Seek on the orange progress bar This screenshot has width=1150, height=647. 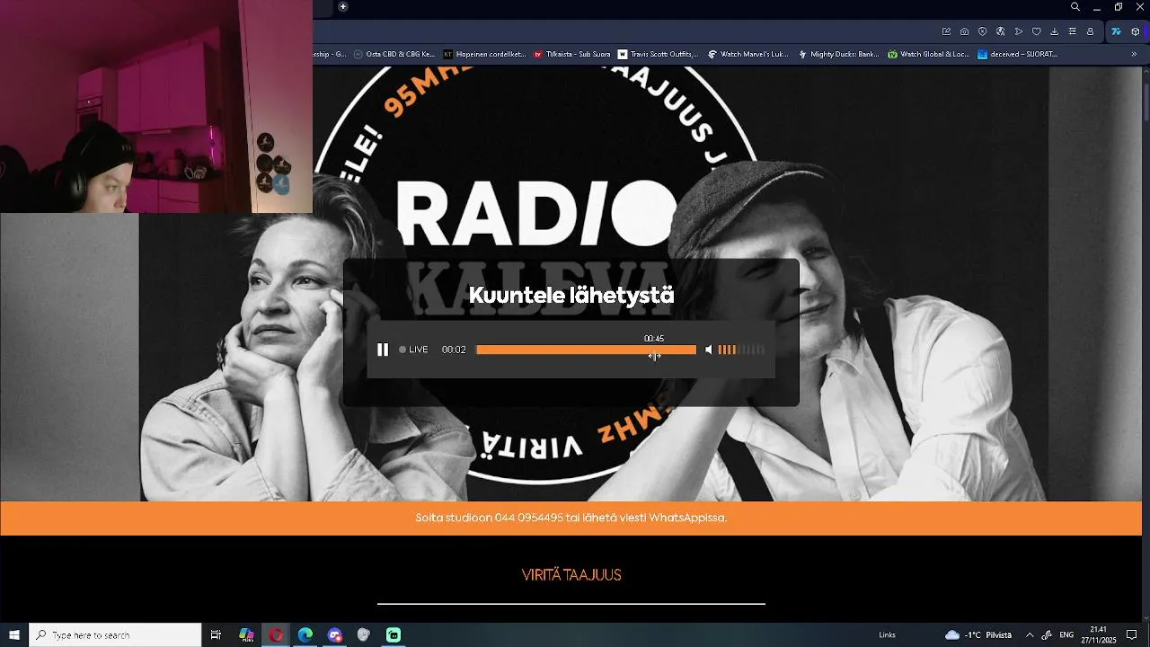pyautogui.click(x=586, y=350)
